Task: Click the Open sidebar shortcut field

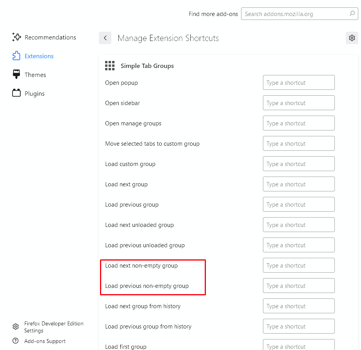Action: (x=298, y=103)
